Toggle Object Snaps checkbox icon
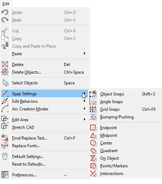162x184 pixels. tap(93, 94)
